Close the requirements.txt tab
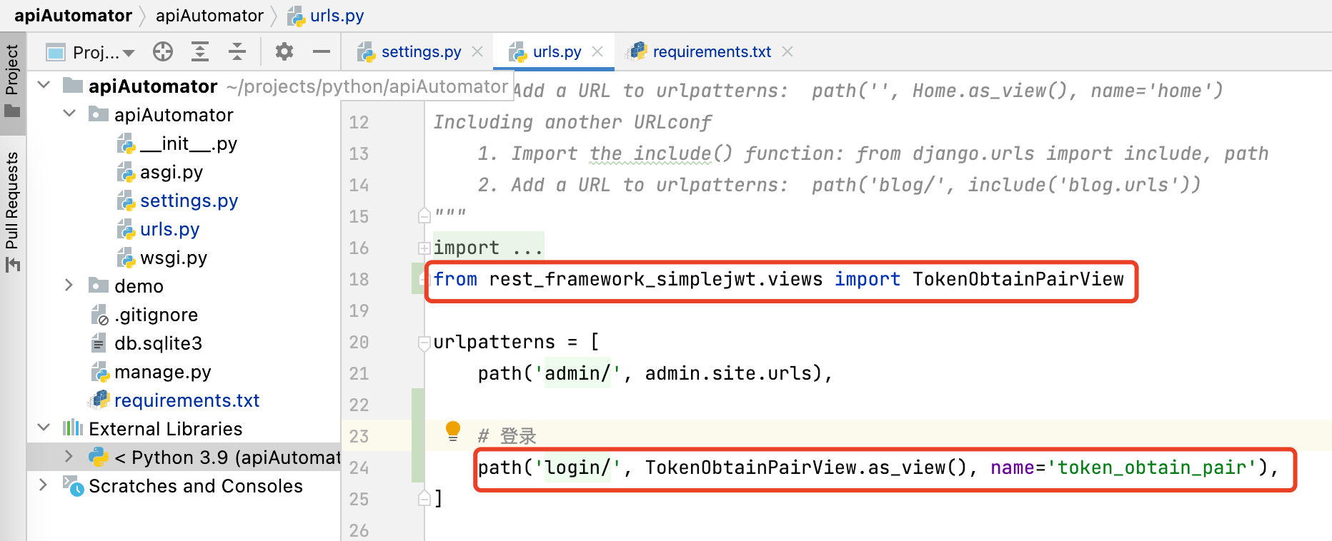 tap(787, 51)
